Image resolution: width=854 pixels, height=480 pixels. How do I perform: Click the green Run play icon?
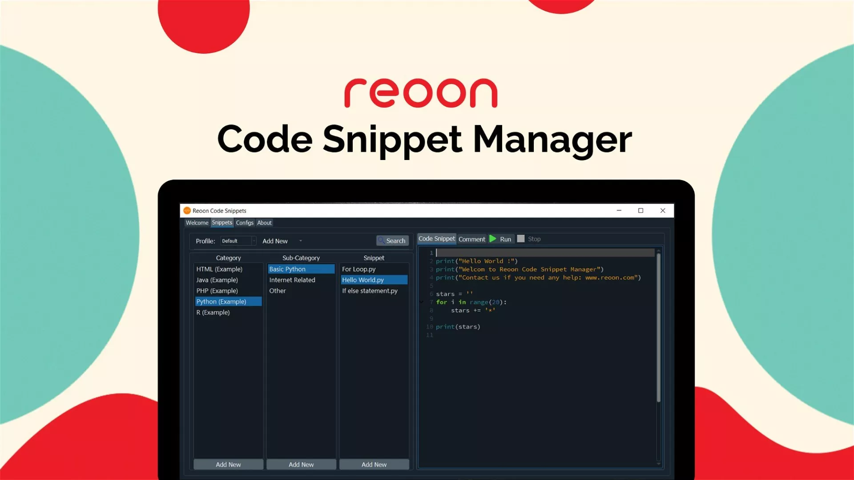click(493, 239)
